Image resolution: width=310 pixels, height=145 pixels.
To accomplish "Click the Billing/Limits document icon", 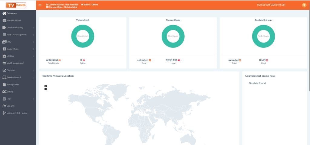I will [5, 85].
